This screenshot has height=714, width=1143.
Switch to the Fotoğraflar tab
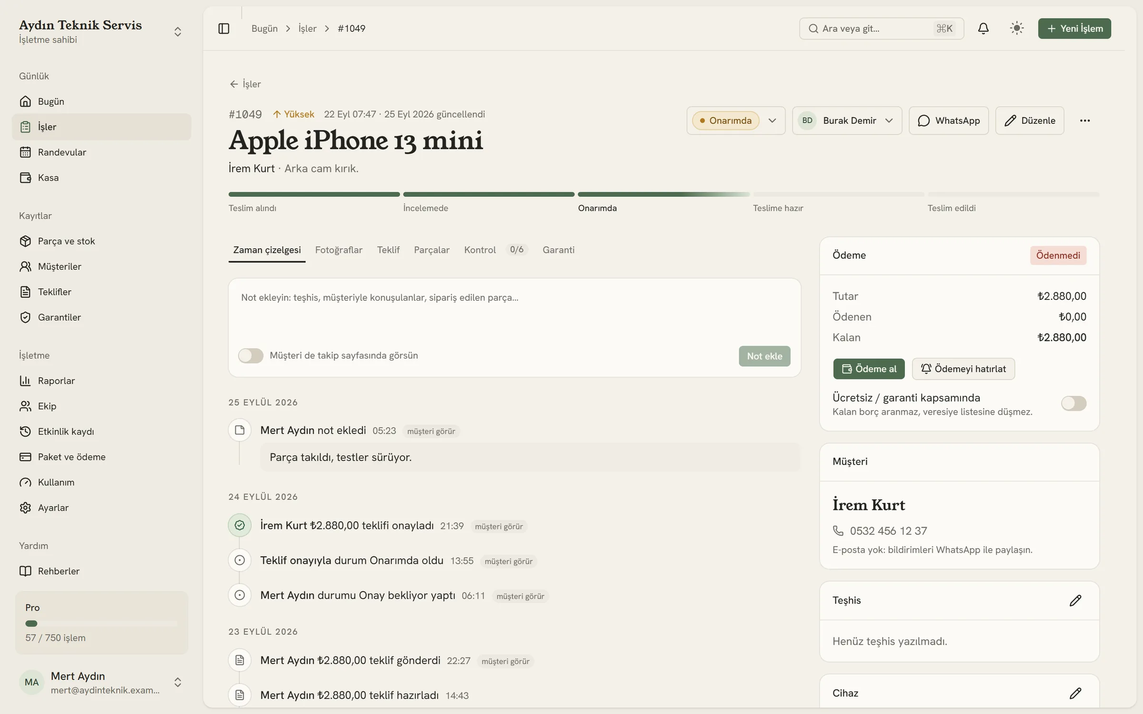tap(339, 250)
